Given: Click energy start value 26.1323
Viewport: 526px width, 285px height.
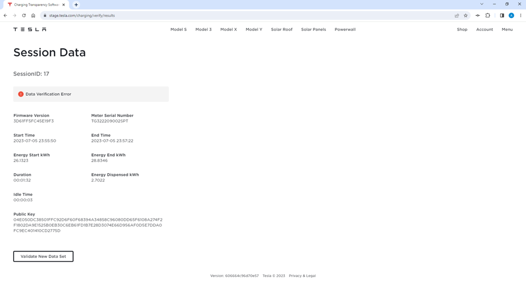Looking at the screenshot, I should click(x=21, y=161).
